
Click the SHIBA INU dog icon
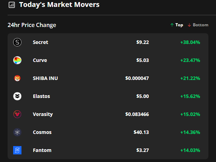[17, 78]
